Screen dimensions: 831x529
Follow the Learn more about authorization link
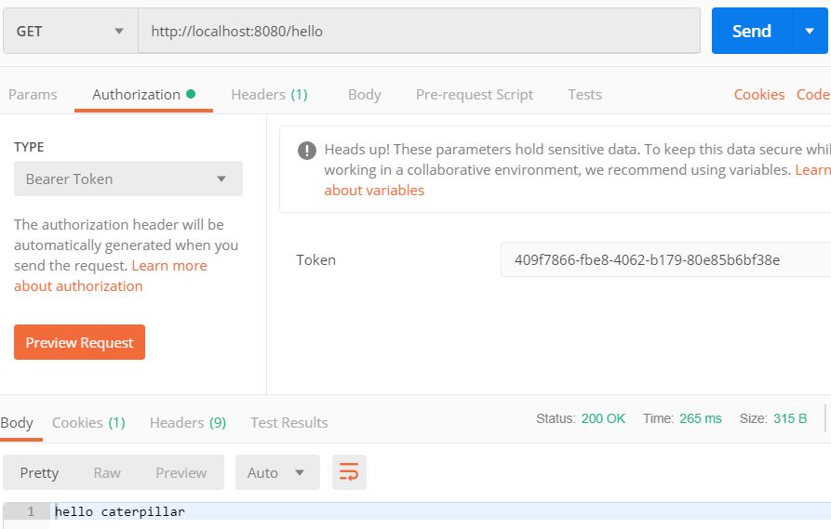(110, 275)
